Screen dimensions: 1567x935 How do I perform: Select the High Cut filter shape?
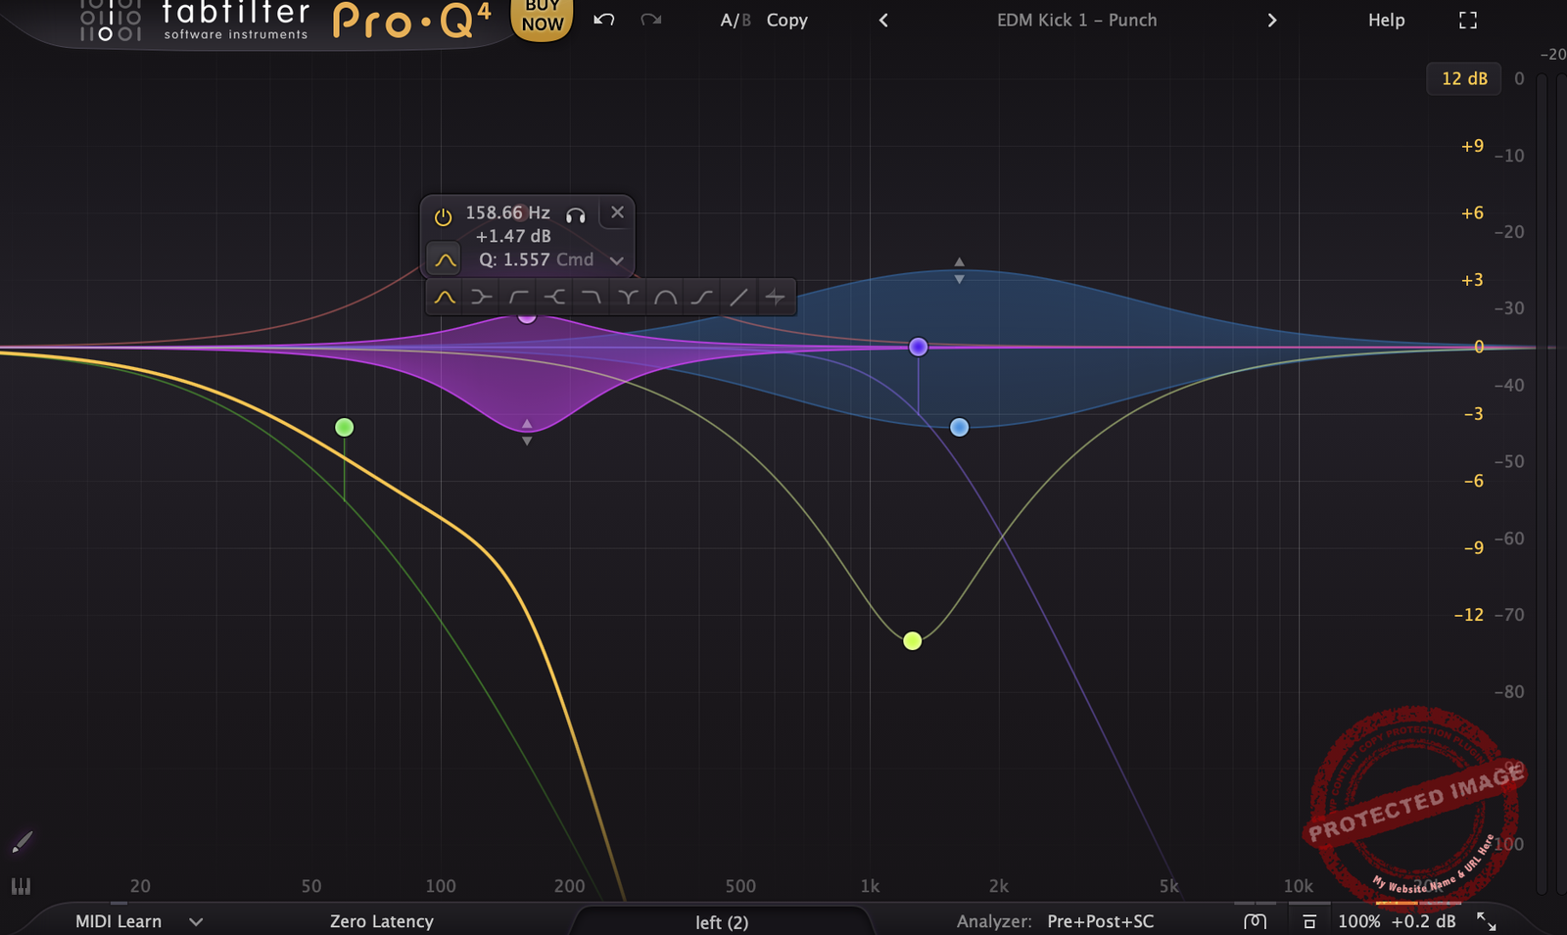(x=592, y=297)
